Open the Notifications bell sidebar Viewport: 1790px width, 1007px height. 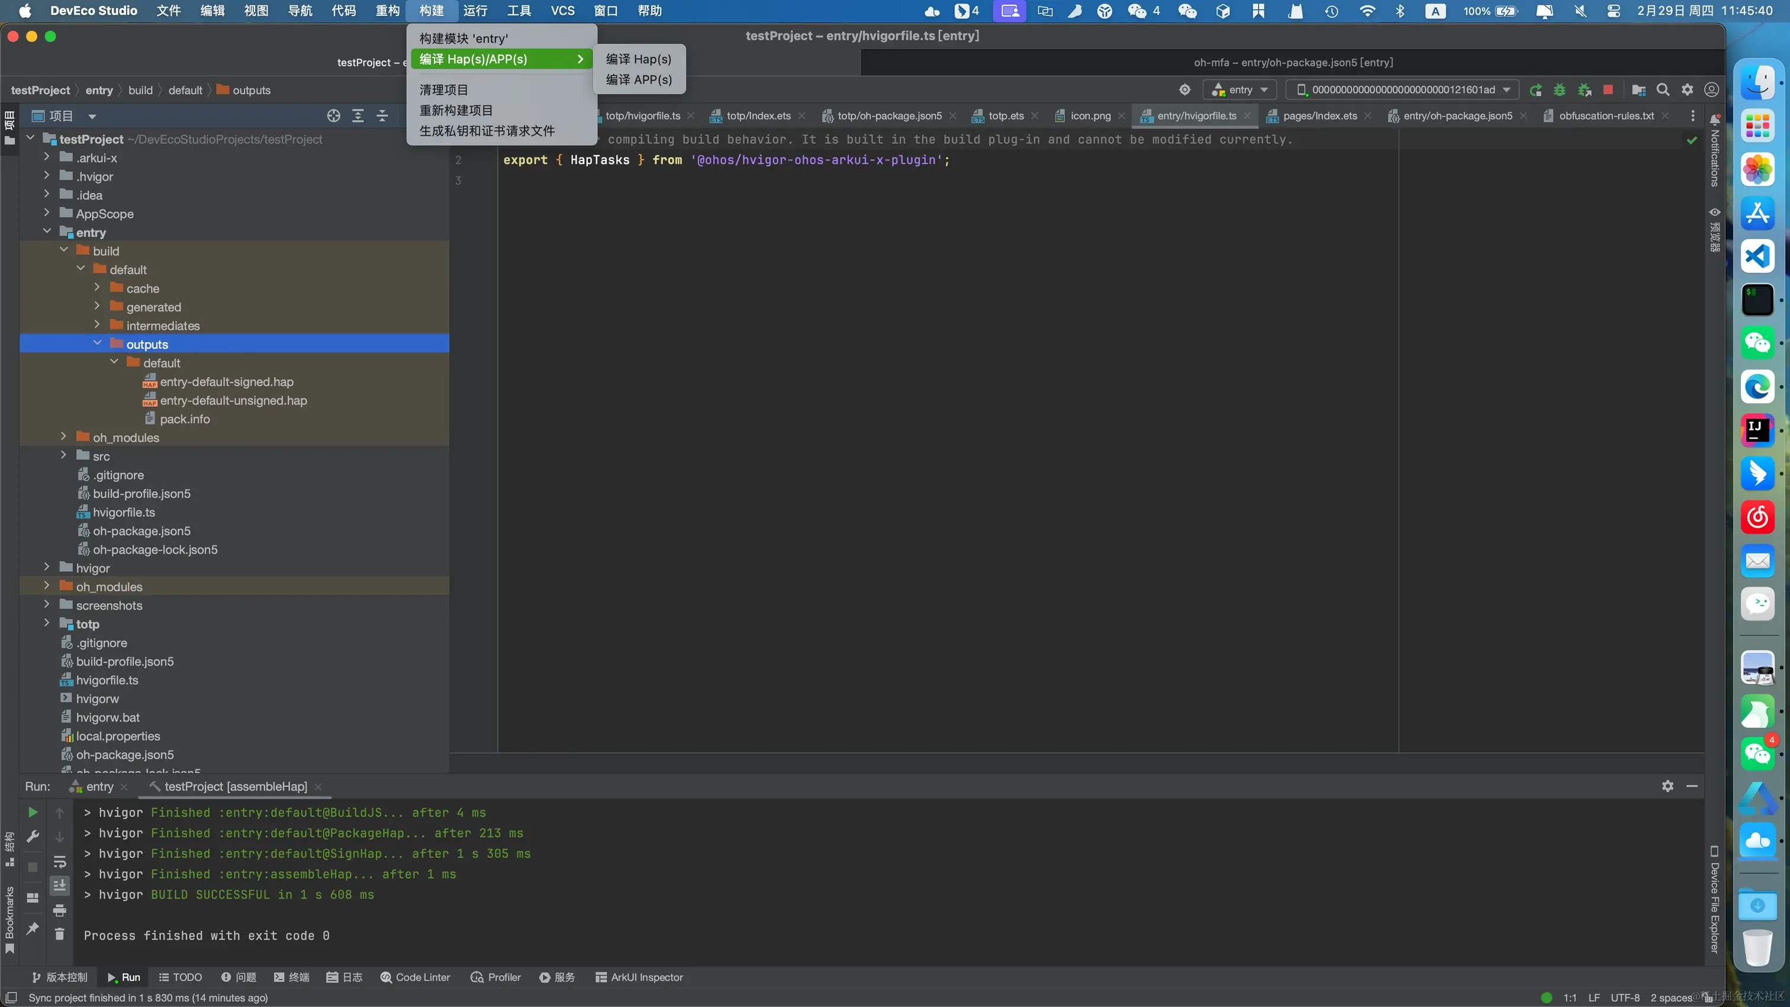pyautogui.click(x=1714, y=152)
